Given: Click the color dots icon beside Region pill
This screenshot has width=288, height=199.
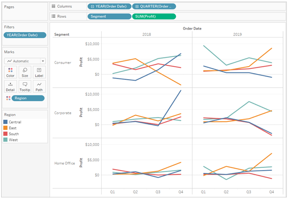Looking at the screenshot, I should click(8, 98).
